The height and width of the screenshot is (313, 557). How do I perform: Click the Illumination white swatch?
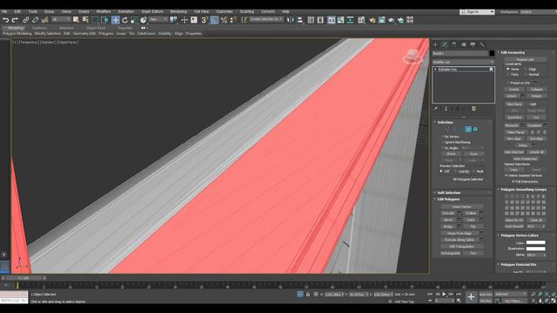pyautogui.click(x=536, y=249)
